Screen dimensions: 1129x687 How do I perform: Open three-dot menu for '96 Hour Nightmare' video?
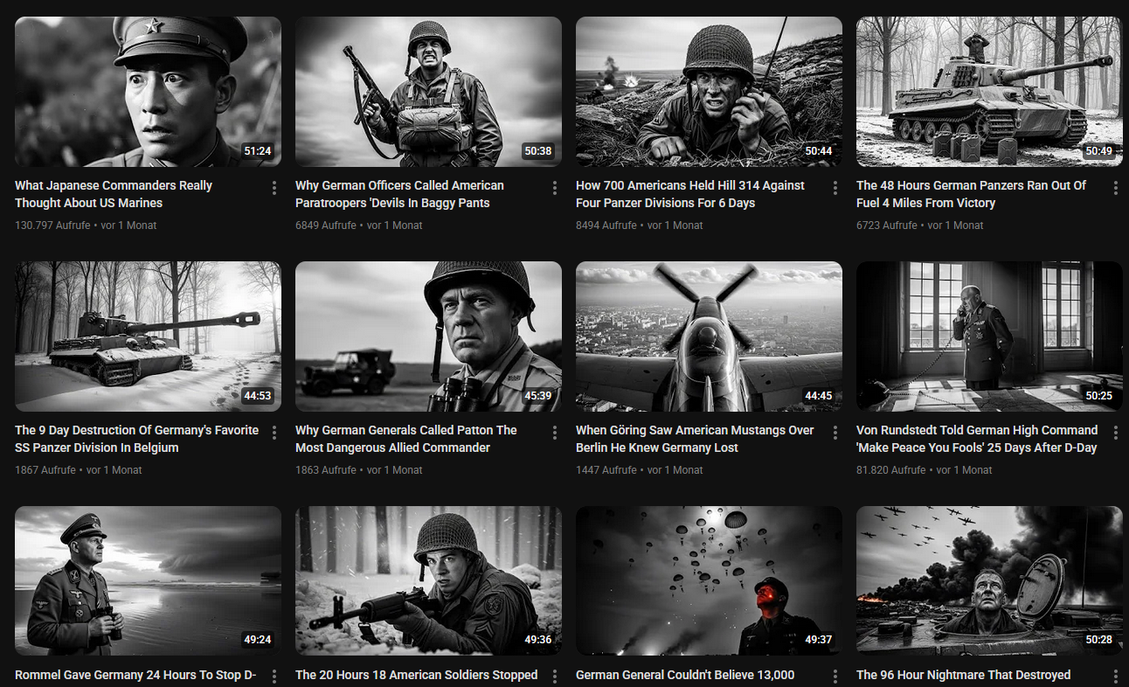coord(1116,677)
